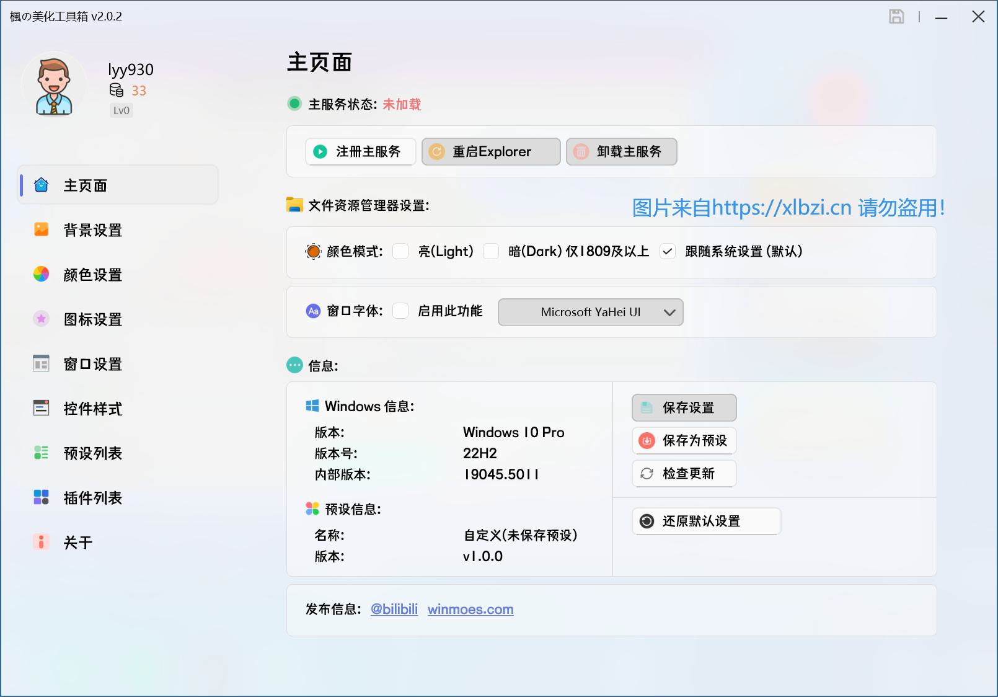The width and height of the screenshot is (998, 697).
Task: Click the save icon in title bar
Action: pos(896,17)
